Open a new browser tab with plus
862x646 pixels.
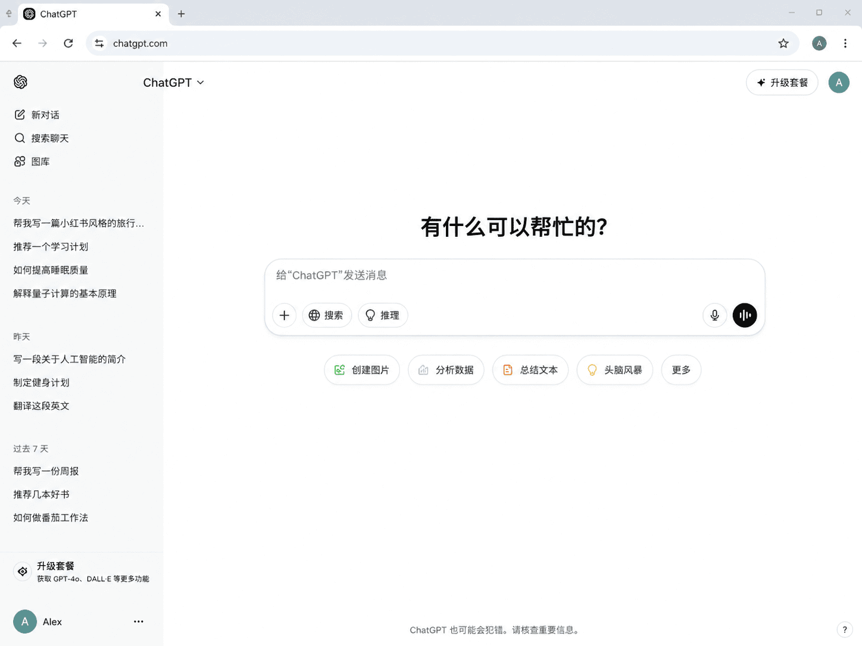[182, 14]
